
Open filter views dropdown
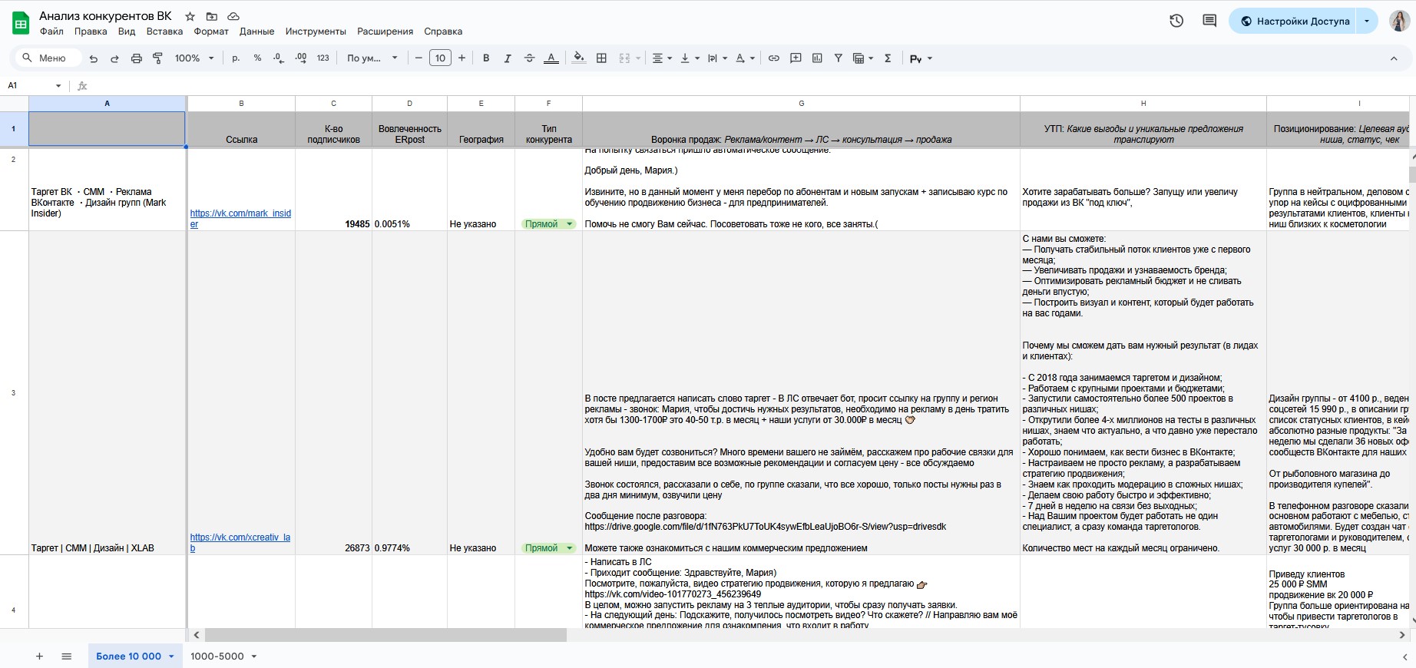(863, 58)
